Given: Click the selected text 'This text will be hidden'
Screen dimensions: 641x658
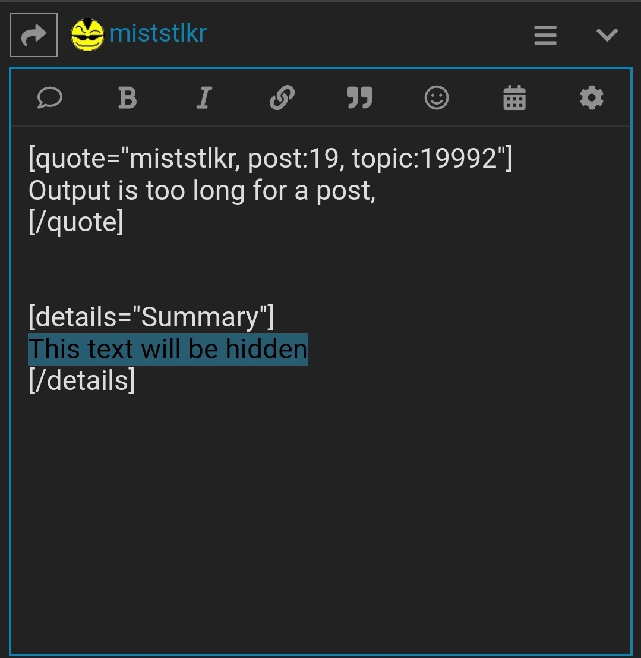Looking at the screenshot, I should pos(168,349).
